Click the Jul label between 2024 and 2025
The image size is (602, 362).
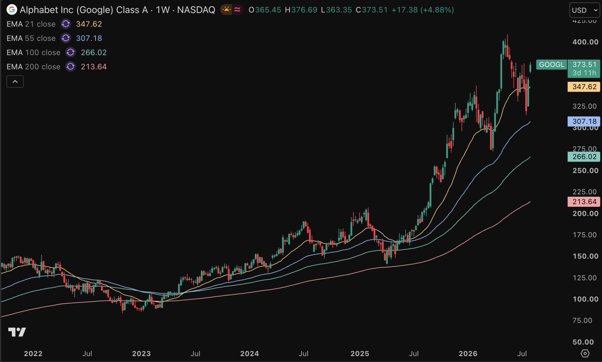303,354
